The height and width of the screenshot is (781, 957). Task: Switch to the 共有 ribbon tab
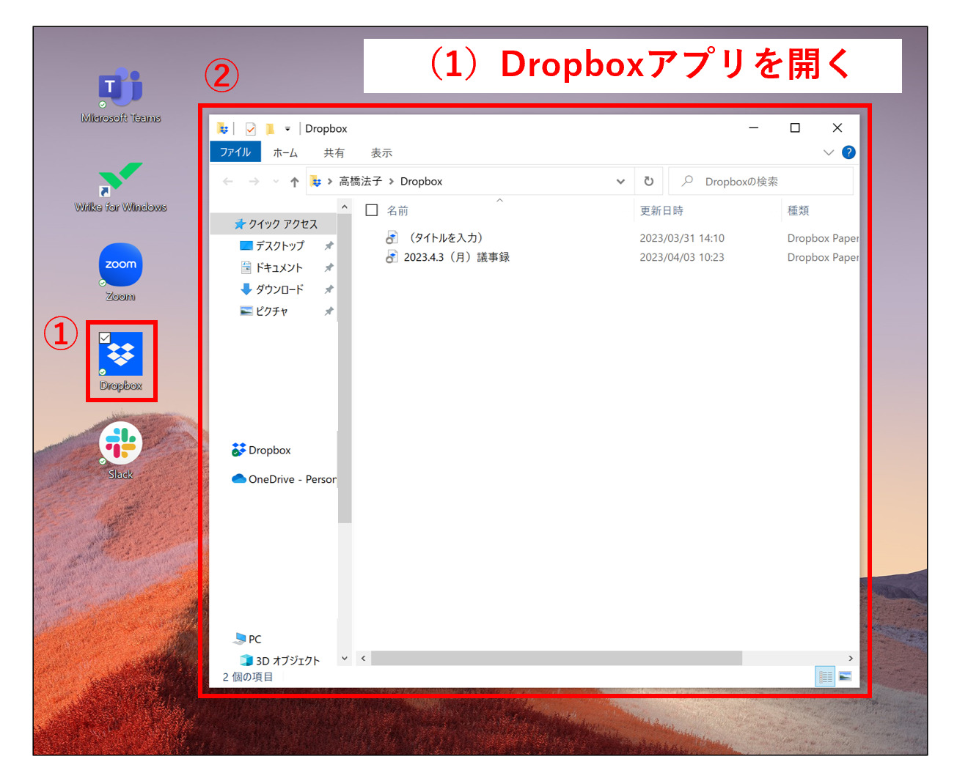tap(334, 152)
